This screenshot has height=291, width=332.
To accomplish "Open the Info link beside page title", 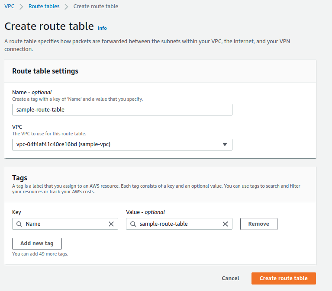I will [102, 28].
